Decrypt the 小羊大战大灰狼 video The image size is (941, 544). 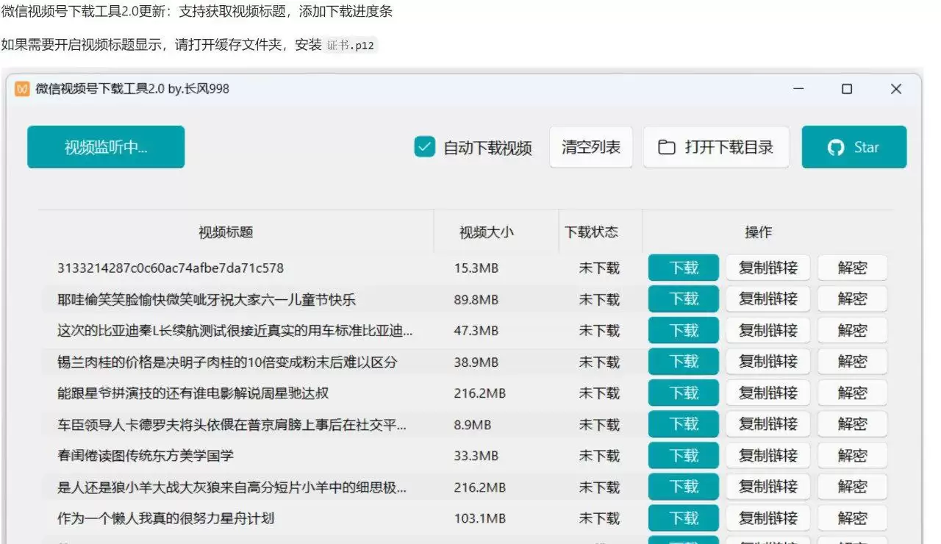click(x=851, y=486)
